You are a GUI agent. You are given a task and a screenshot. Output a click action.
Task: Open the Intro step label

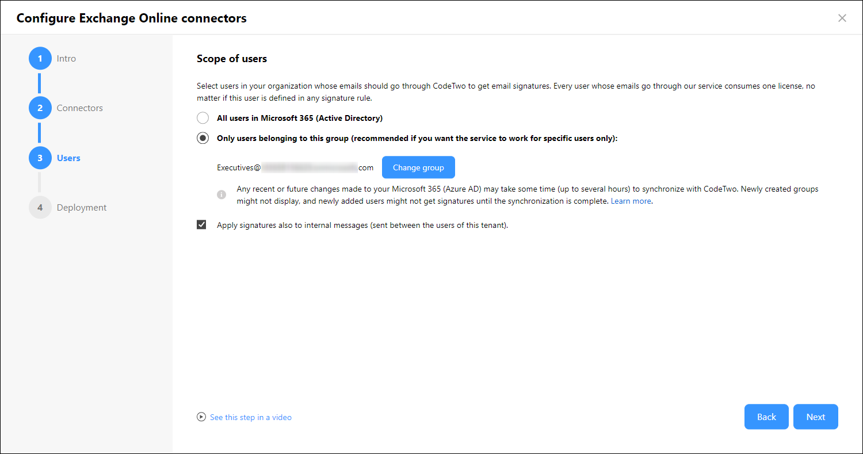66,59
